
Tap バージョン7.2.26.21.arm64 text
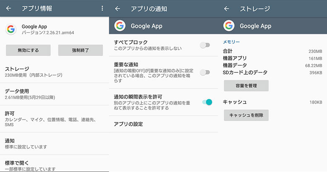tap(48, 33)
